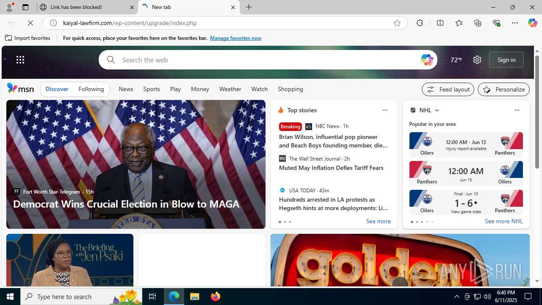Click Personalize button
The image size is (542, 305).
(x=503, y=89)
